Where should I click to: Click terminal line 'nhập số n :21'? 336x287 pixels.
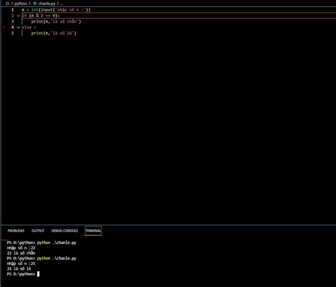pyautogui.click(x=21, y=263)
